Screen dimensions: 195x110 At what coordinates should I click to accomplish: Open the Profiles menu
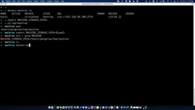[x=43, y=1]
